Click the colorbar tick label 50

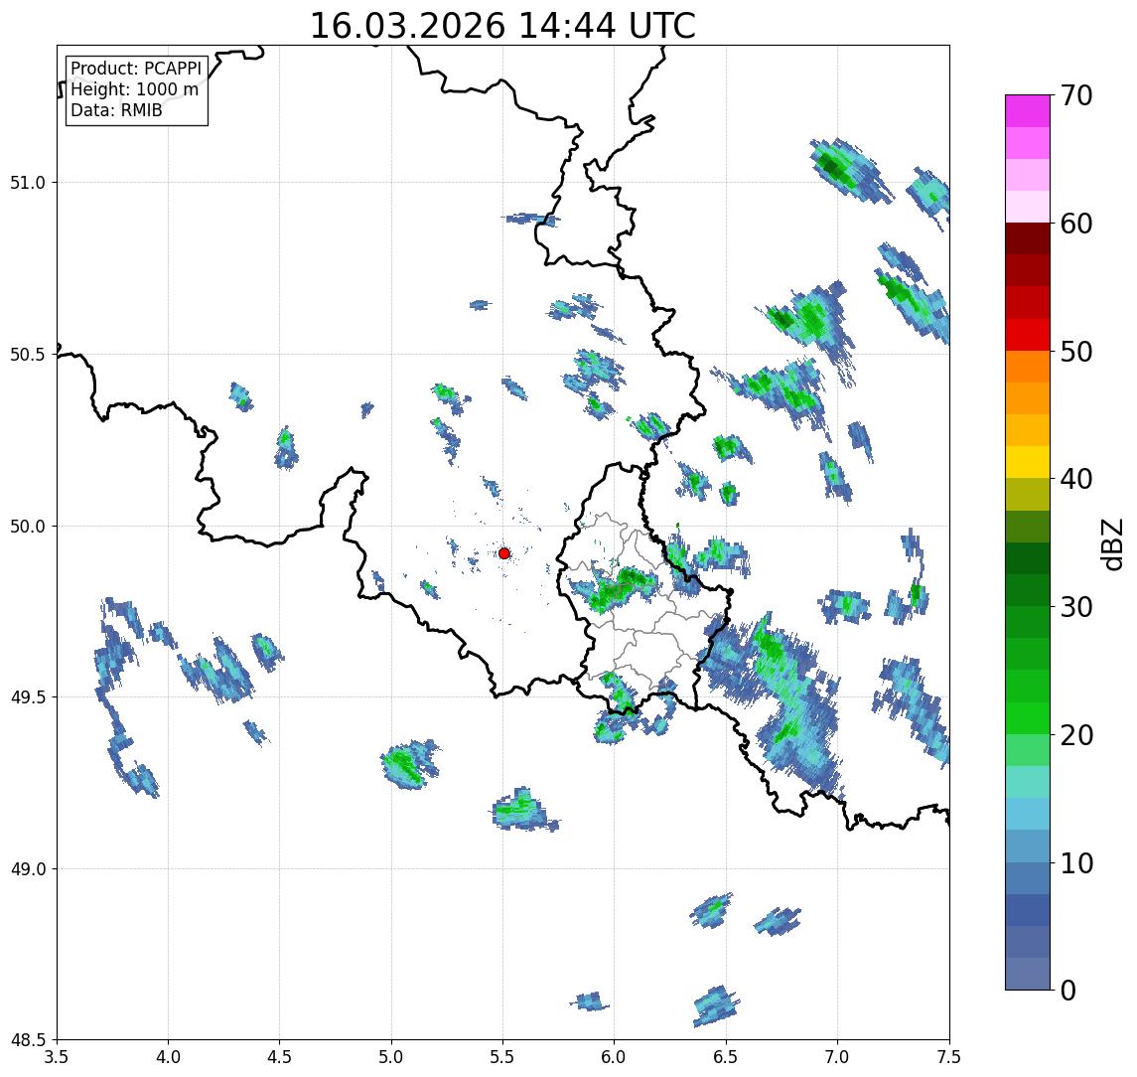coord(1076,352)
